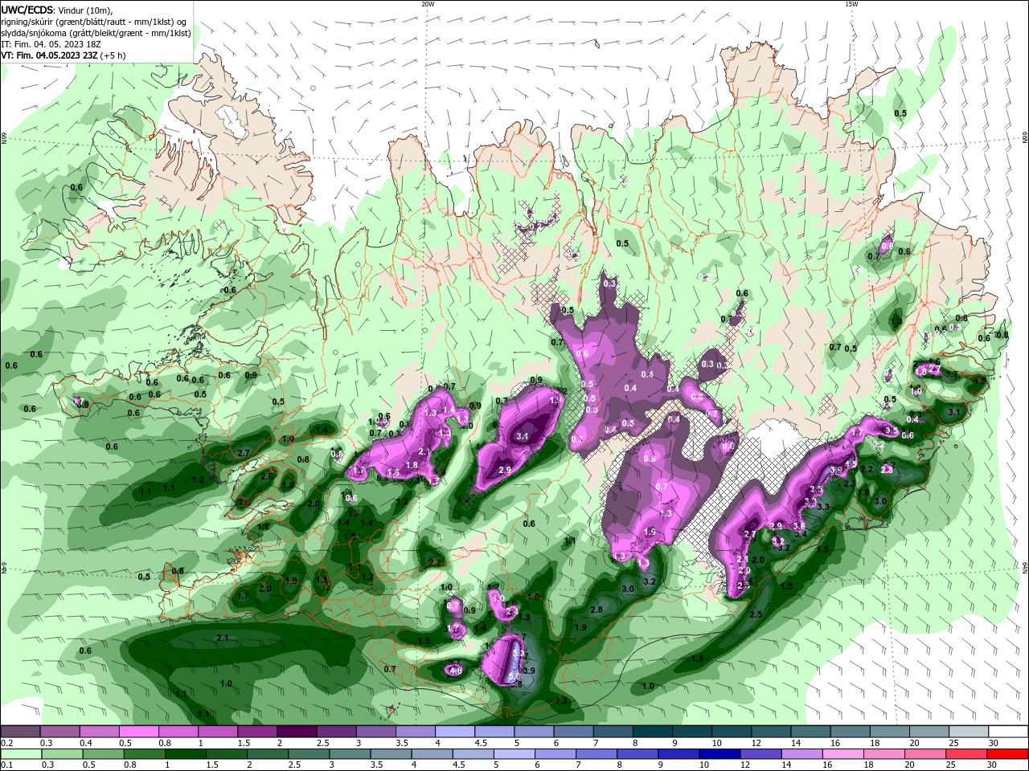Click the 66N latitude label on left edge

click(x=3, y=138)
